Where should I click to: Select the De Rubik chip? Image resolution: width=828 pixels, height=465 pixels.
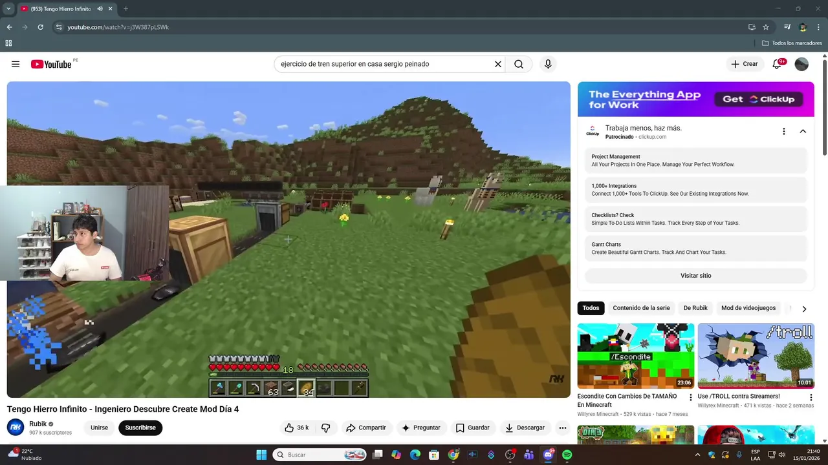pyautogui.click(x=695, y=308)
